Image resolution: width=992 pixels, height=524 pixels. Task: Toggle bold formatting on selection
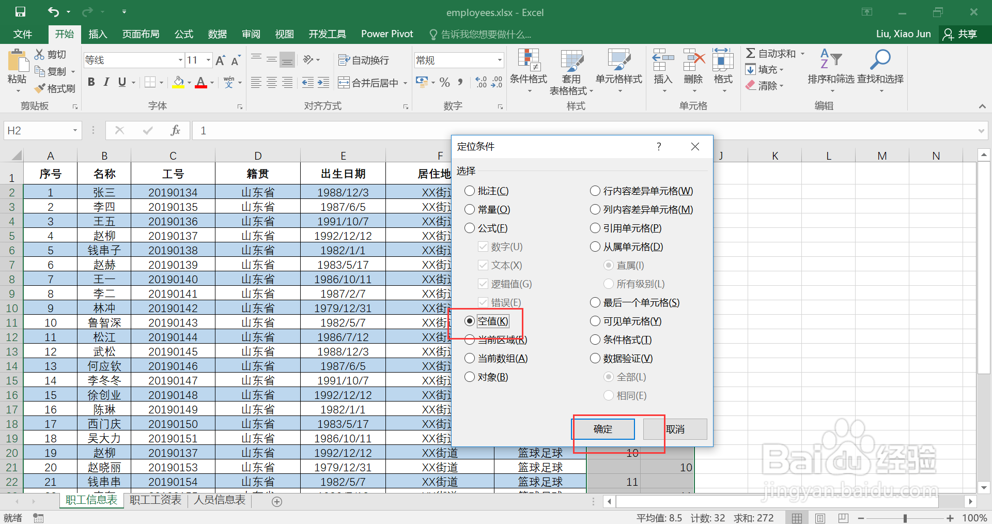pyautogui.click(x=91, y=82)
